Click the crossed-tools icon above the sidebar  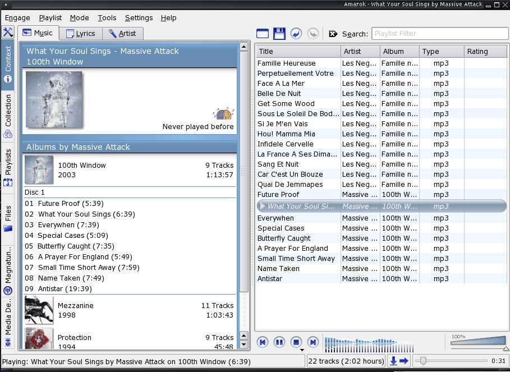pos(8,32)
